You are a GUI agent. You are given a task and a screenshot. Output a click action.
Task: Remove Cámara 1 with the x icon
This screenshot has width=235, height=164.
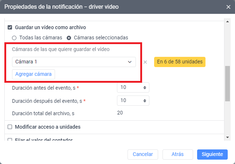pos(145,62)
